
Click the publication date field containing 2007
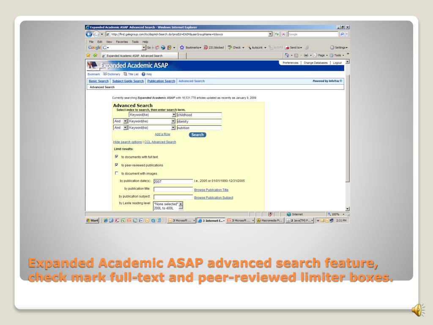[173, 182]
